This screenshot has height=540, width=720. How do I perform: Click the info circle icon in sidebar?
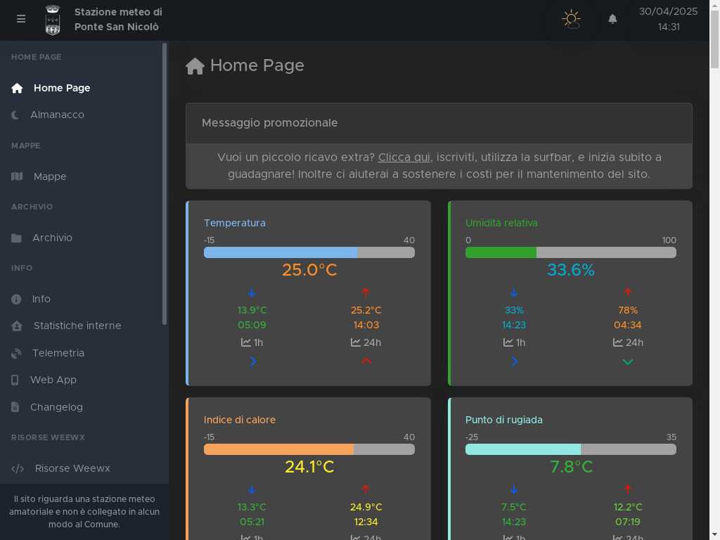(x=16, y=300)
